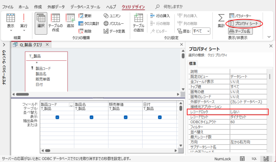Screen dimensions: 276x162
Task: Click the レコードセット property value
Action: click(248, 117)
